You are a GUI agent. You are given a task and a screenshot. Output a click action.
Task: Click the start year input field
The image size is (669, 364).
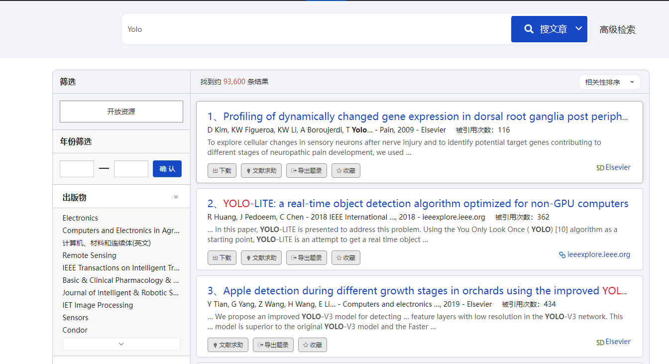(x=77, y=169)
